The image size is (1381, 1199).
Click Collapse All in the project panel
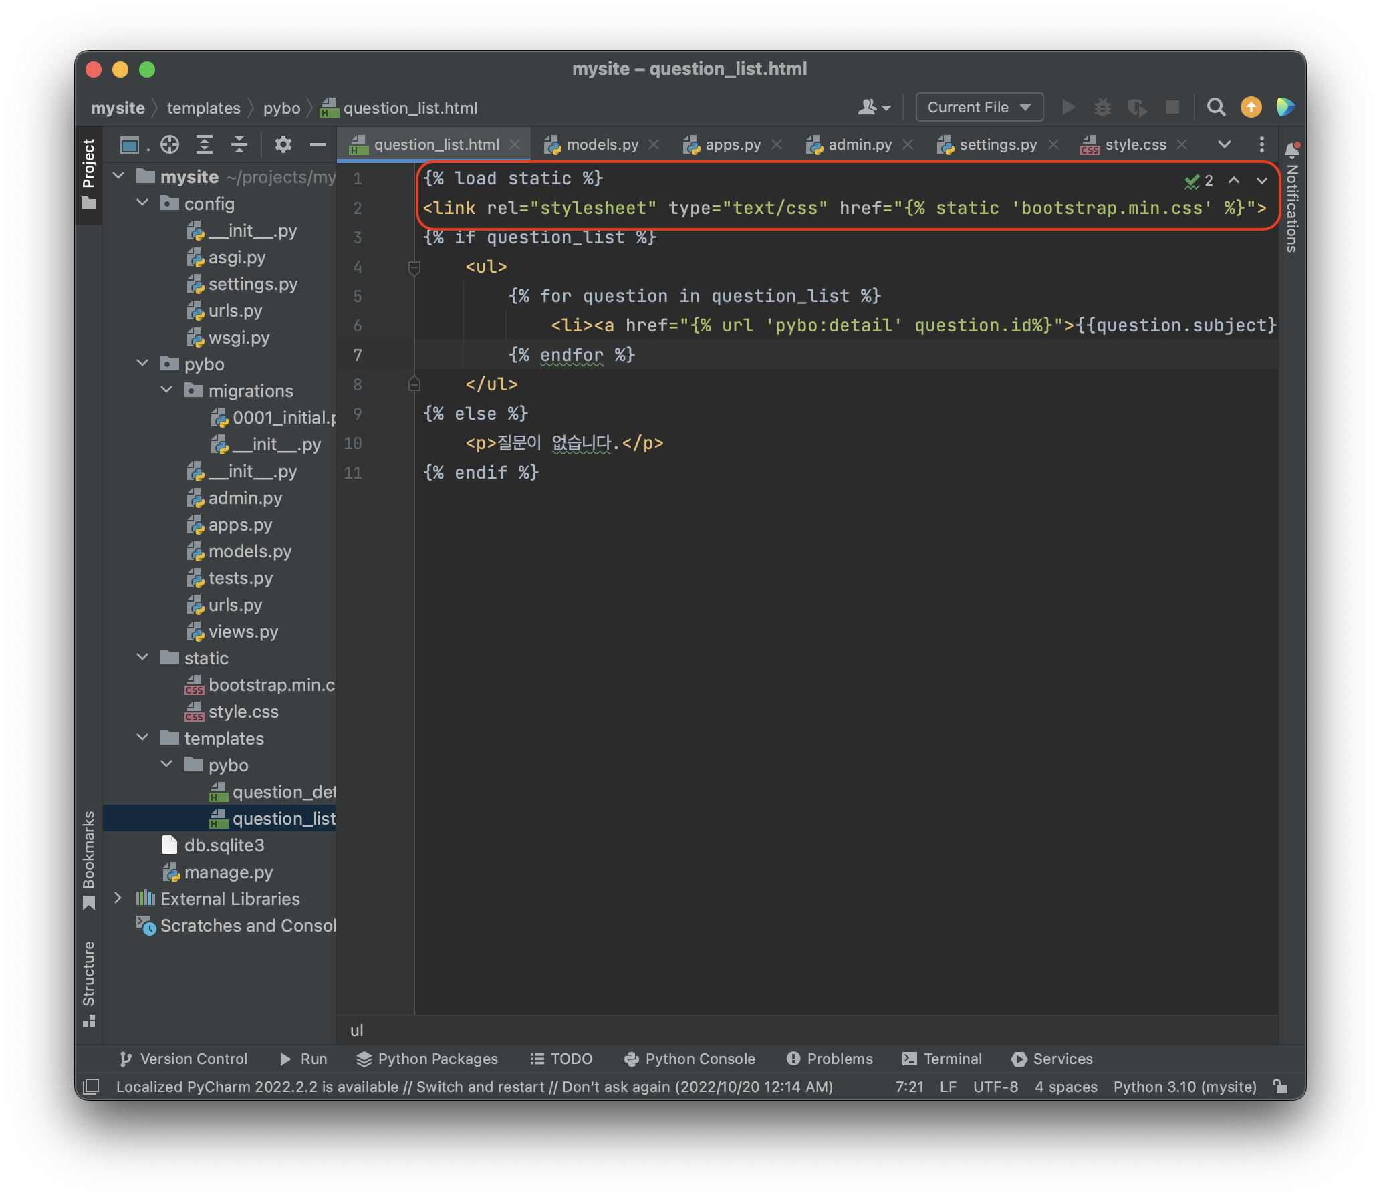(x=239, y=144)
